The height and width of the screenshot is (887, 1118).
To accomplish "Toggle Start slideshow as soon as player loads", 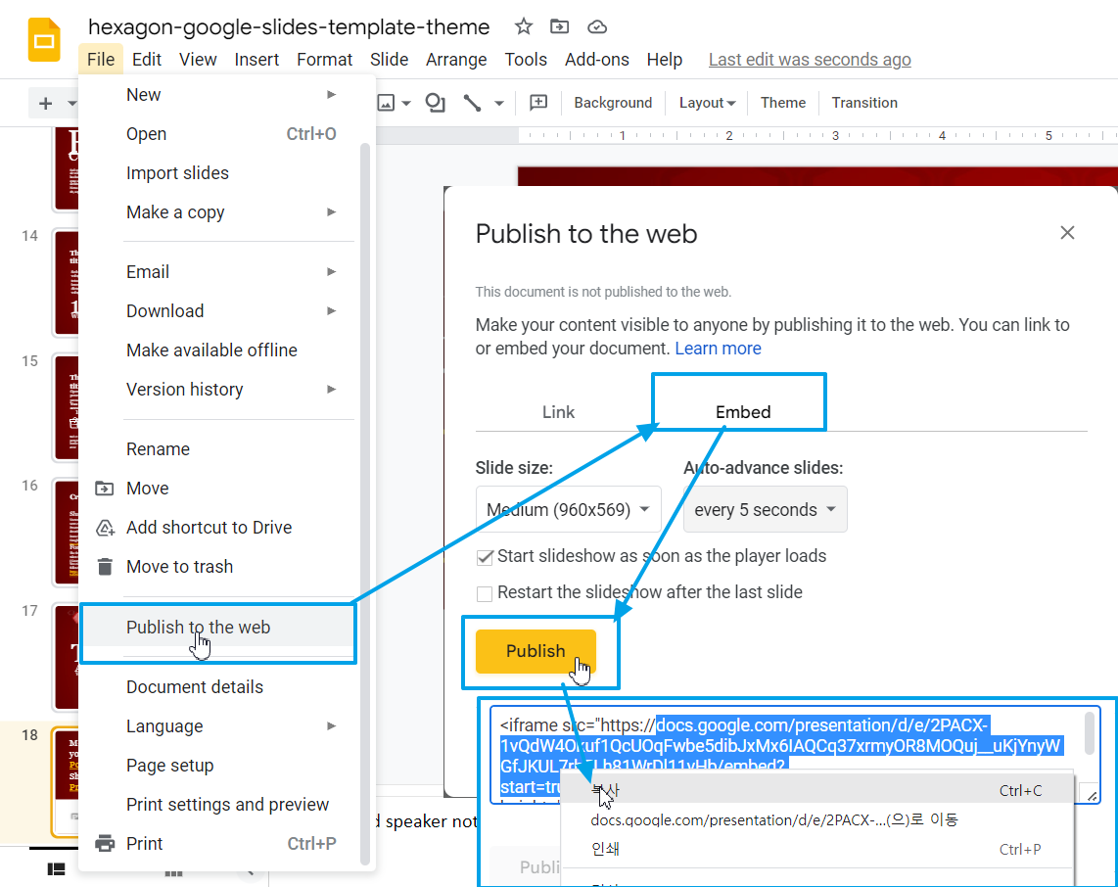I will 485,557.
